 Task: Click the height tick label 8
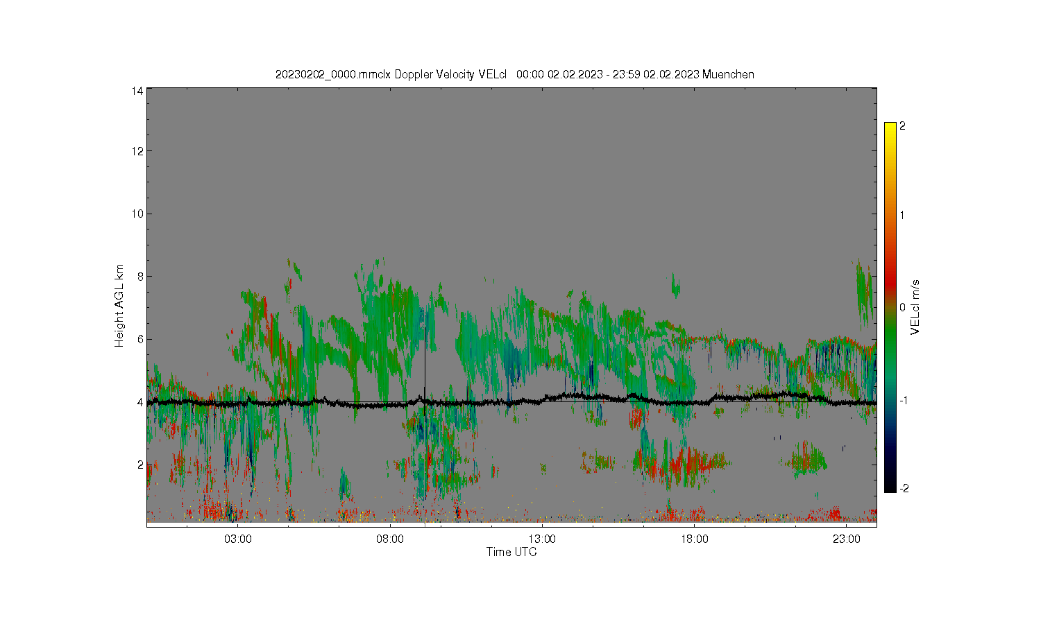click(140, 277)
